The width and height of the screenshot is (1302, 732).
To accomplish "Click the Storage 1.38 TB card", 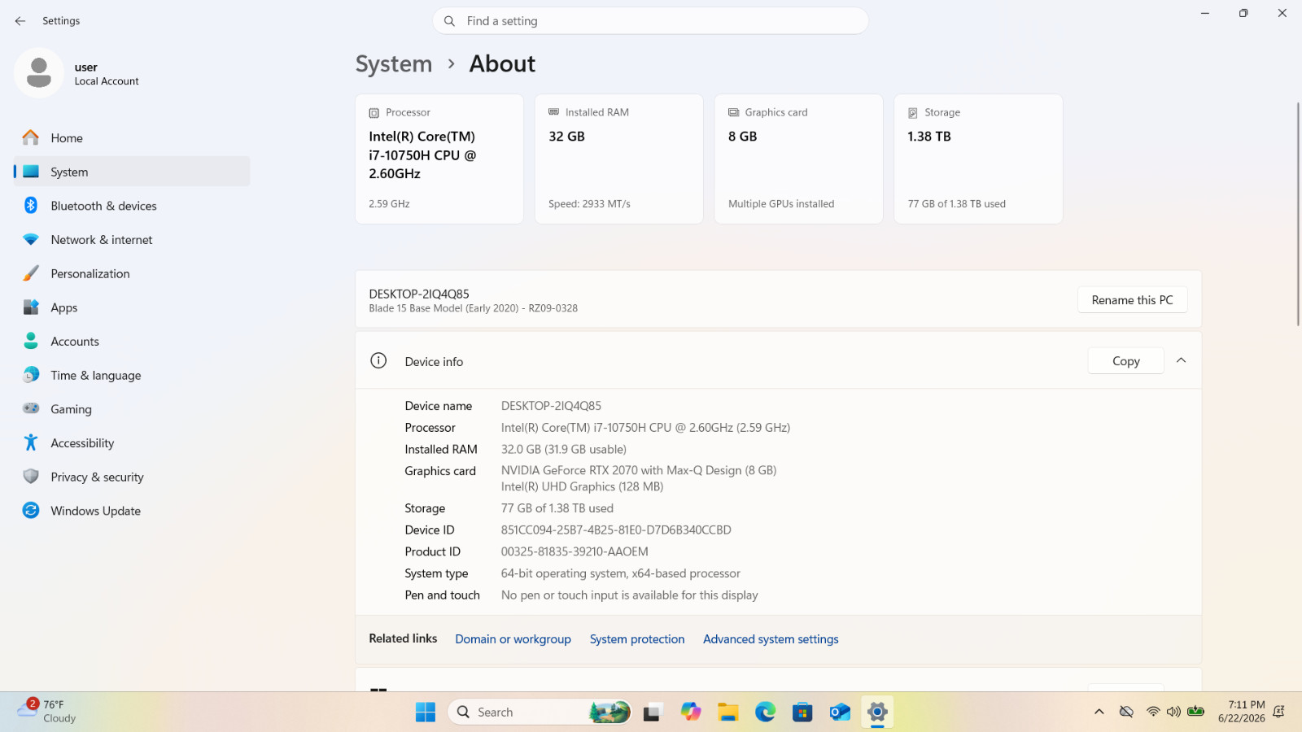I will pyautogui.click(x=978, y=159).
